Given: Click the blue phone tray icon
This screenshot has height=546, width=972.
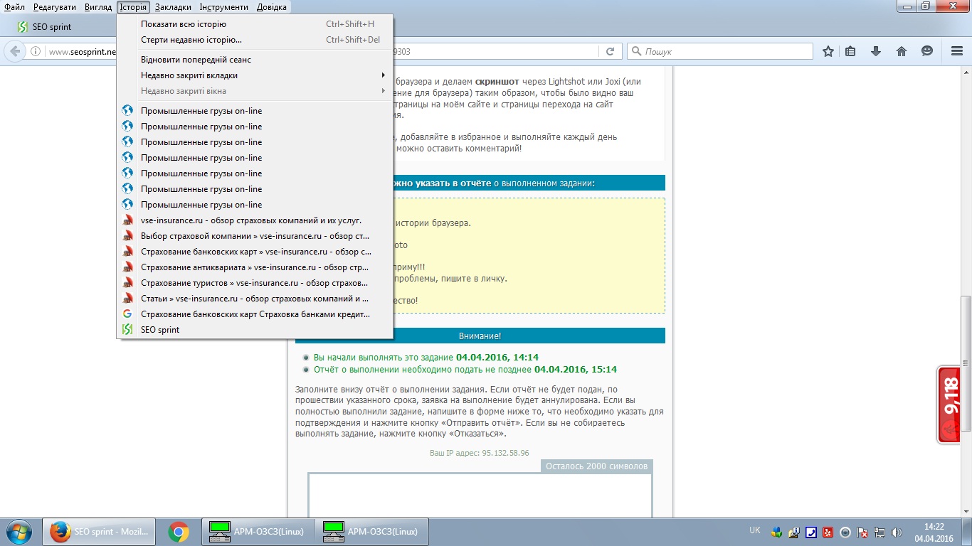Looking at the screenshot, I should pyautogui.click(x=810, y=532).
